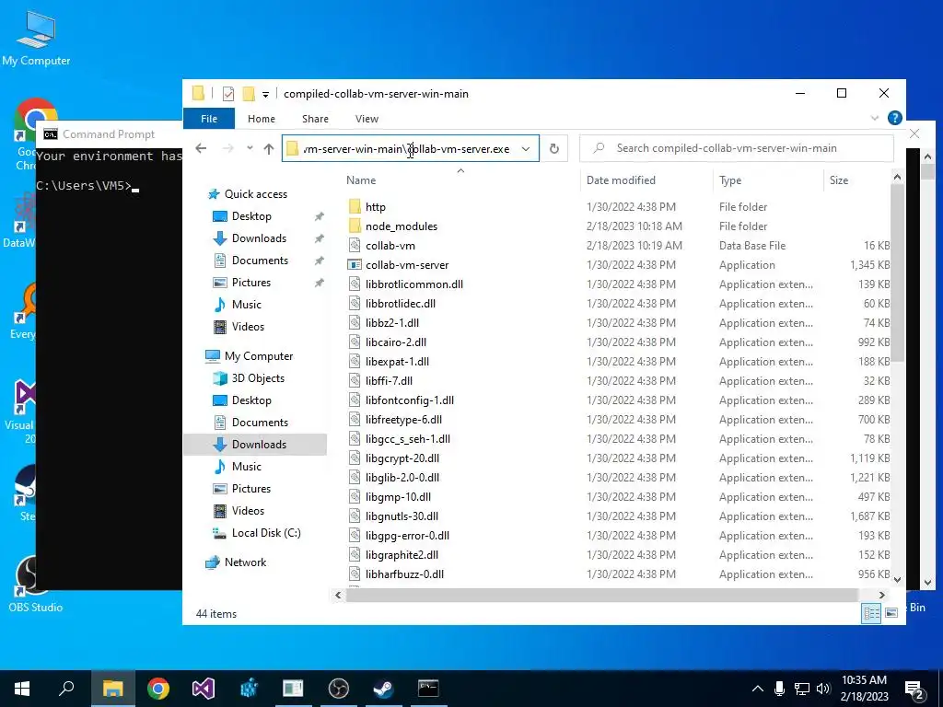This screenshot has height=707, width=943.
Task: Switch to details view button
Action: pyautogui.click(x=871, y=613)
